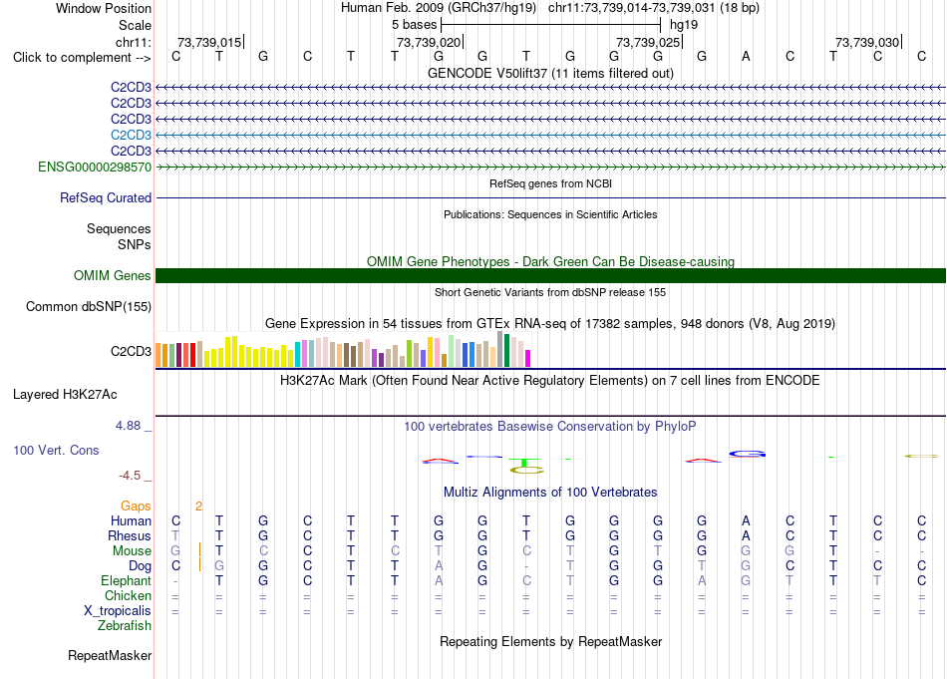Click the dark green bar in GTEx chart
Image resolution: width=947 pixels, height=679 pixels.
tap(507, 350)
